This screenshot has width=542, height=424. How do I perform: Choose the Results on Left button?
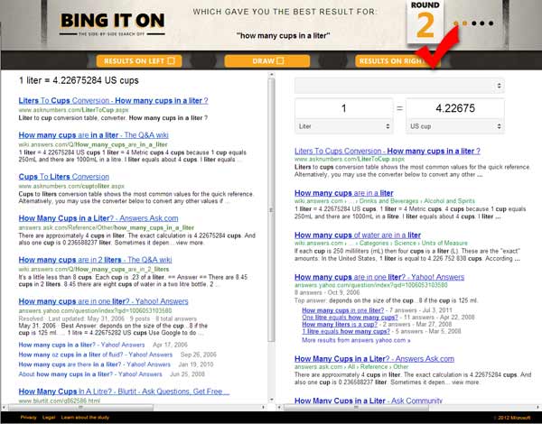click(139, 61)
